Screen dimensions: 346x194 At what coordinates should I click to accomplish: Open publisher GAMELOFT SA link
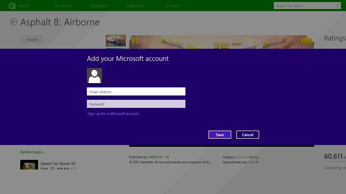[158, 157]
